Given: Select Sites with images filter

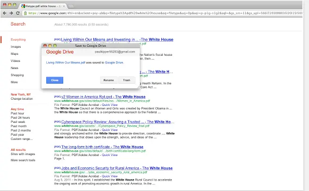Looking at the screenshot, I should 23,154.
